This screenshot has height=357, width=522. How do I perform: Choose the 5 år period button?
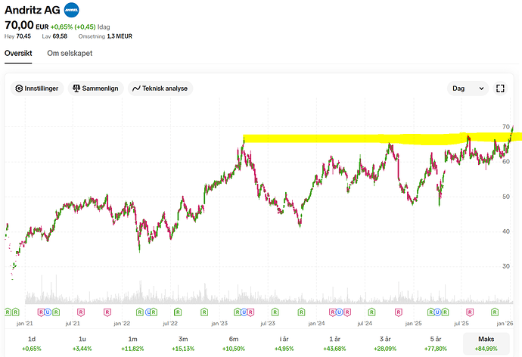pos(437,343)
